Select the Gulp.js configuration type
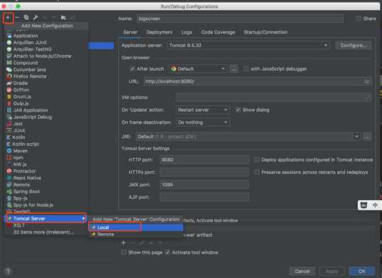This screenshot has height=278, width=382. [21, 103]
